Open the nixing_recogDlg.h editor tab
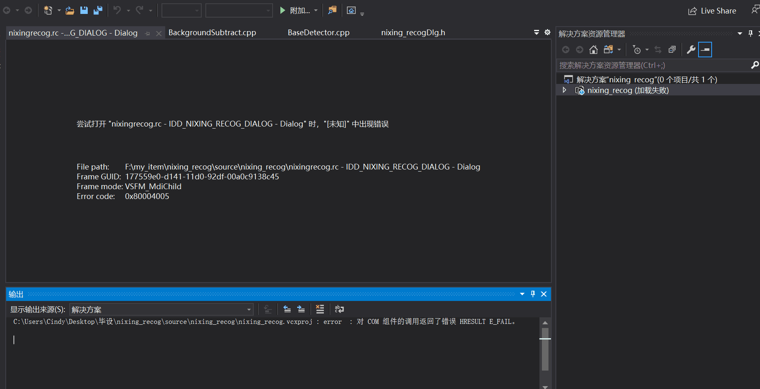Screen dimensions: 760x389 point(413,32)
